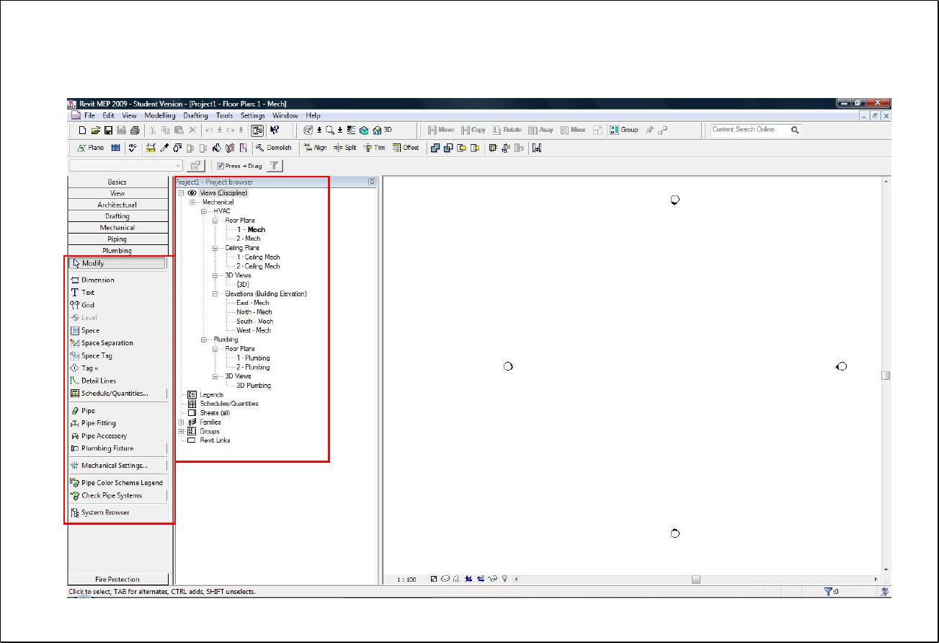Screen dimensions: 939x643
Task: Choose the Pipe tool in design bar
Action: (87, 411)
